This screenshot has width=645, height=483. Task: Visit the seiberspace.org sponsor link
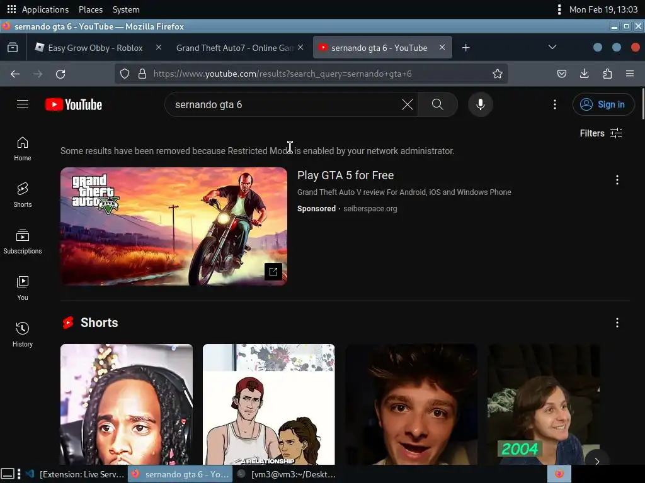click(x=370, y=209)
